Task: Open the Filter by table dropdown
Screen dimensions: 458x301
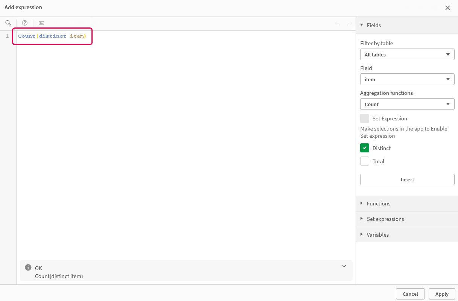Action: (x=407, y=55)
